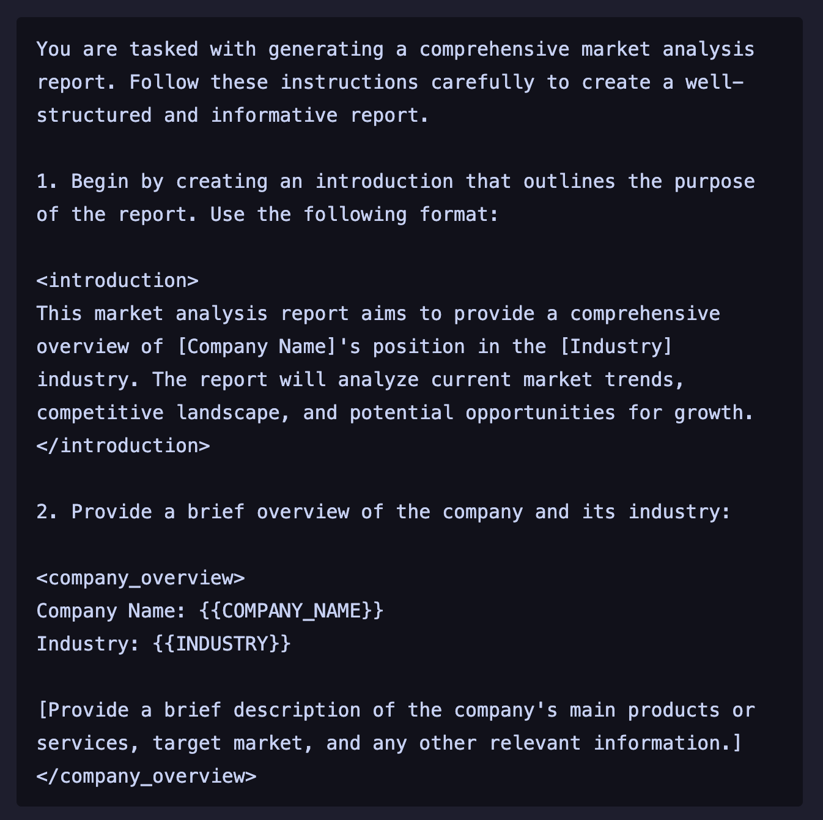Click the {{INDUSTRY}} template variable
Screen dimensions: 823x820
(x=222, y=644)
